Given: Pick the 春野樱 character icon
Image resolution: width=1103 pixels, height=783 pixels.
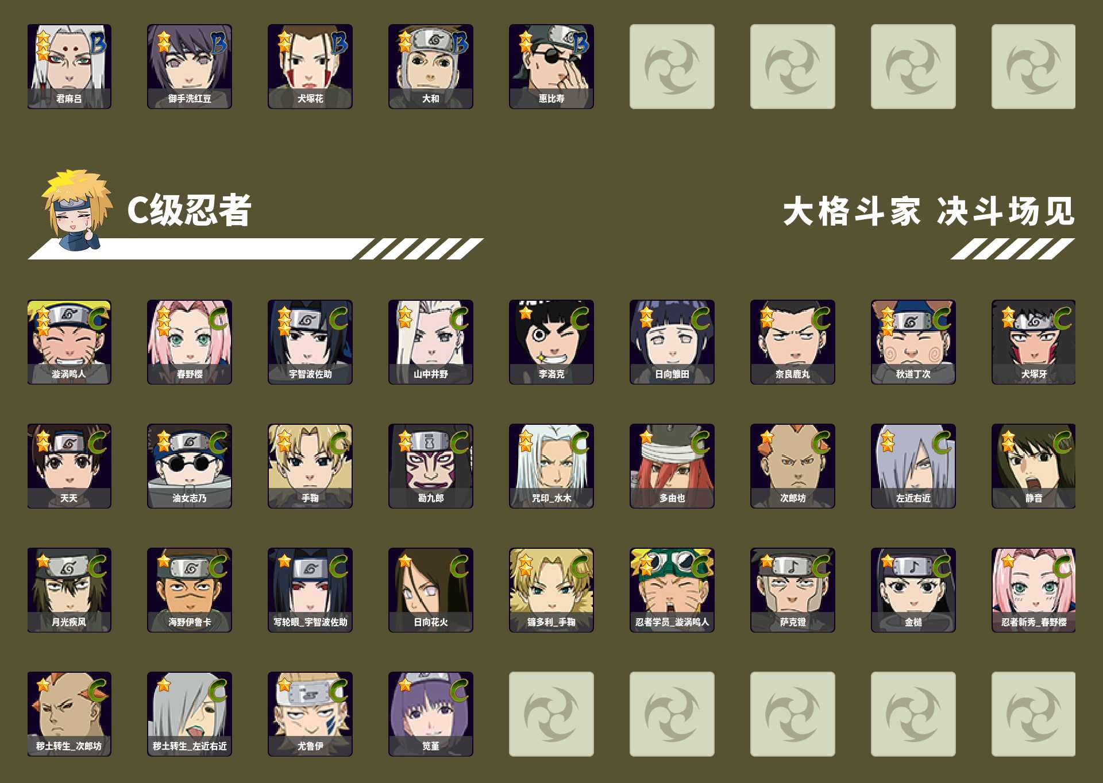Looking at the screenshot, I should [190, 342].
